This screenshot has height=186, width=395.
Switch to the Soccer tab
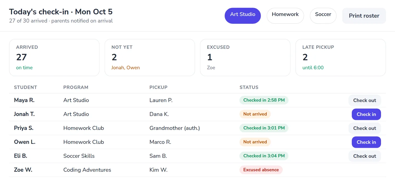[323, 16]
